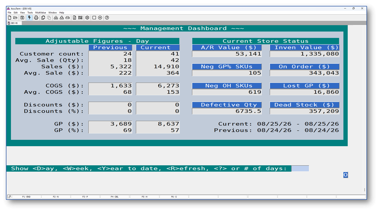The width and height of the screenshot is (379, 212).
Task: Click the On Order value 343,043
Action: [x=324, y=73]
